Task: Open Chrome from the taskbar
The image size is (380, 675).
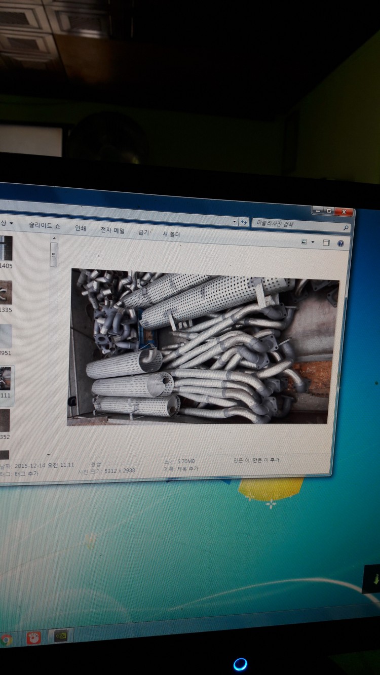Action: click(6, 640)
